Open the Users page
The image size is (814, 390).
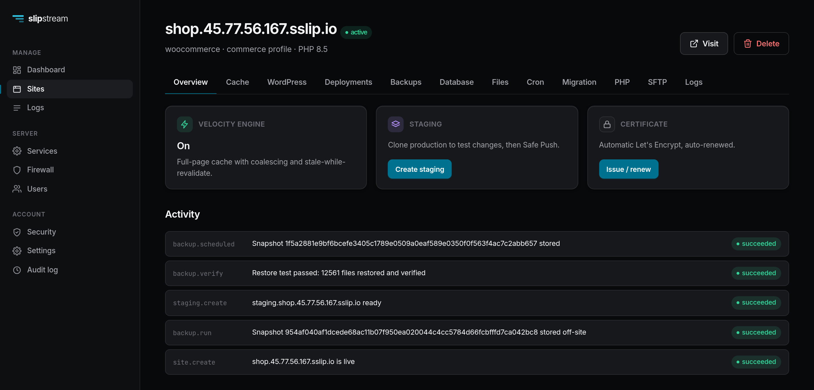tap(70, 189)
